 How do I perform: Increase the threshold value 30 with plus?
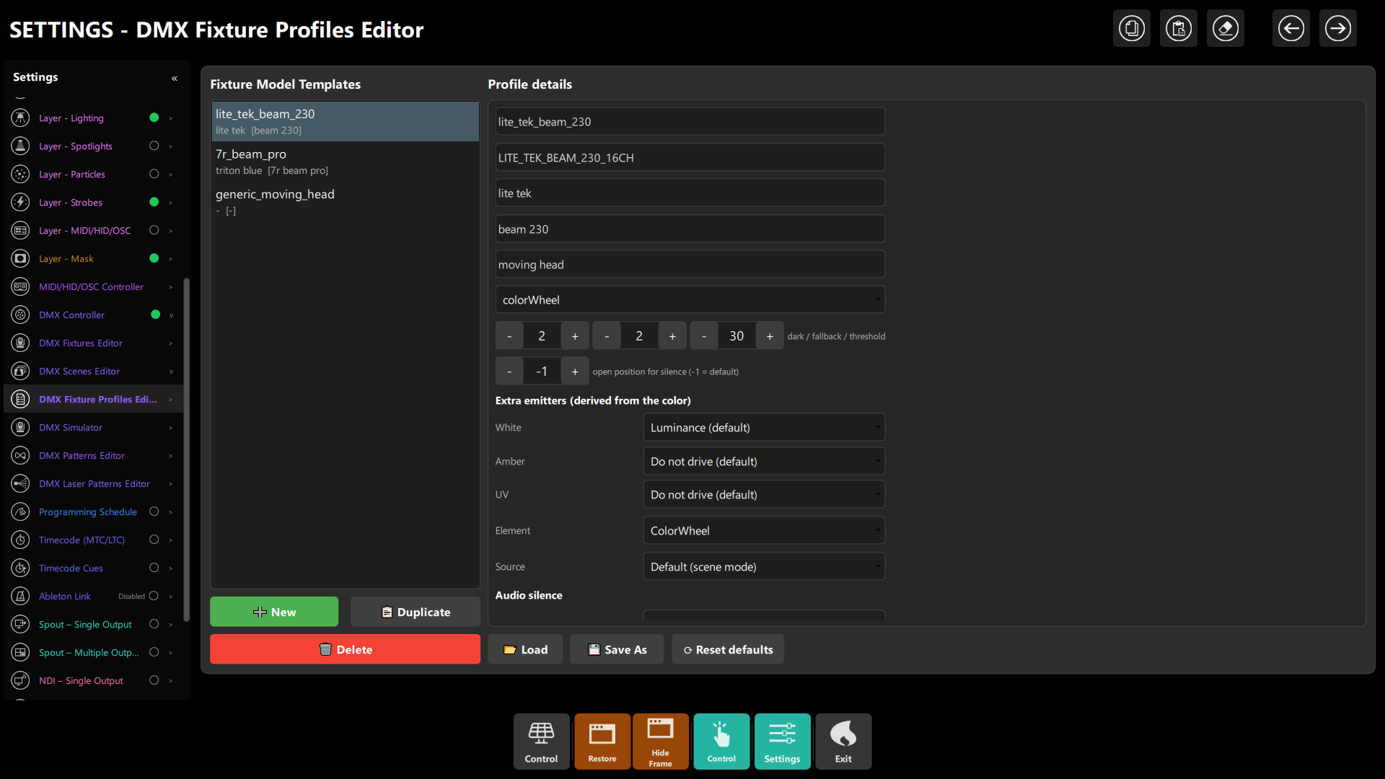[770, 336]
